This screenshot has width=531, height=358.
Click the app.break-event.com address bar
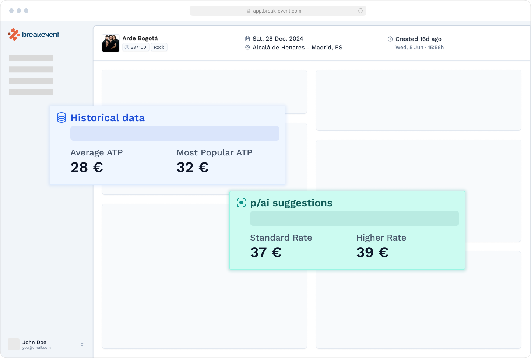pos(278,11)
